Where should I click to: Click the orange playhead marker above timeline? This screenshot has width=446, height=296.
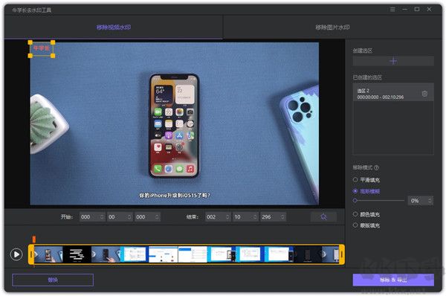coord(34,239)
